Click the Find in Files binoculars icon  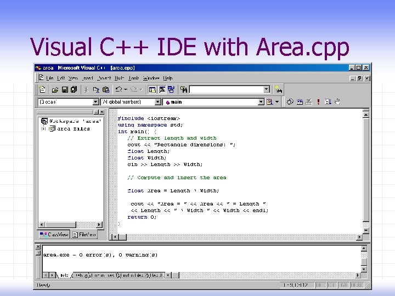[184, 89]
